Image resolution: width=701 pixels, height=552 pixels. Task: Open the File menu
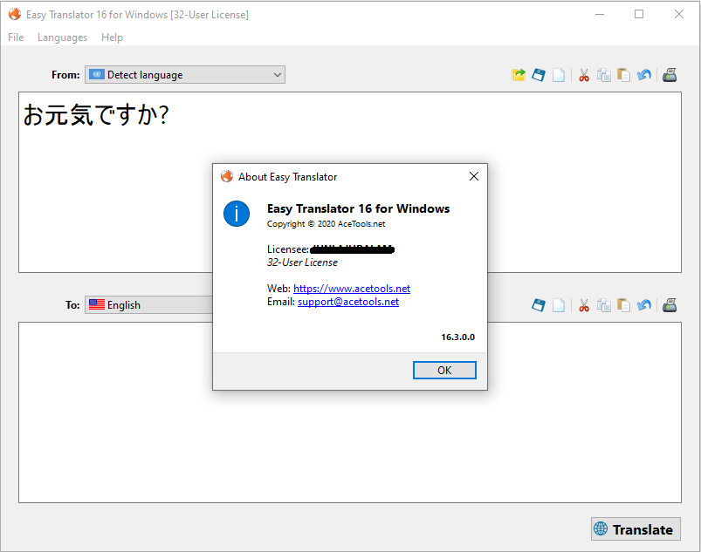(x=16, y=37)
